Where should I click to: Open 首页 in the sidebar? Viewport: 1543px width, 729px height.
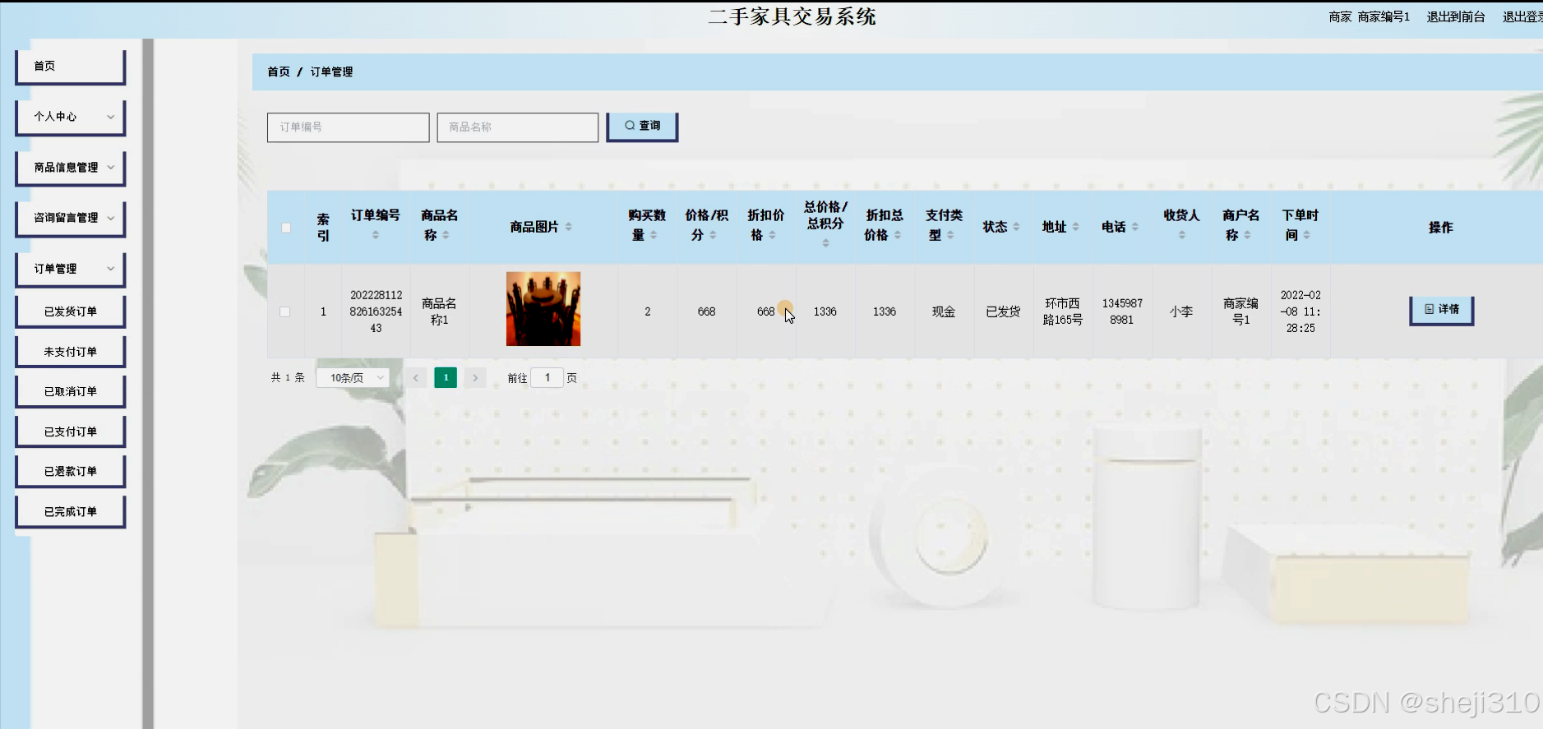[x=71, y=67]
